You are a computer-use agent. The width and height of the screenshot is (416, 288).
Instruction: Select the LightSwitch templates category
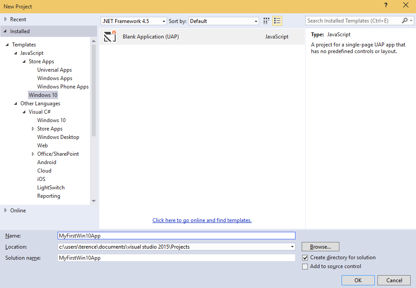51,187
